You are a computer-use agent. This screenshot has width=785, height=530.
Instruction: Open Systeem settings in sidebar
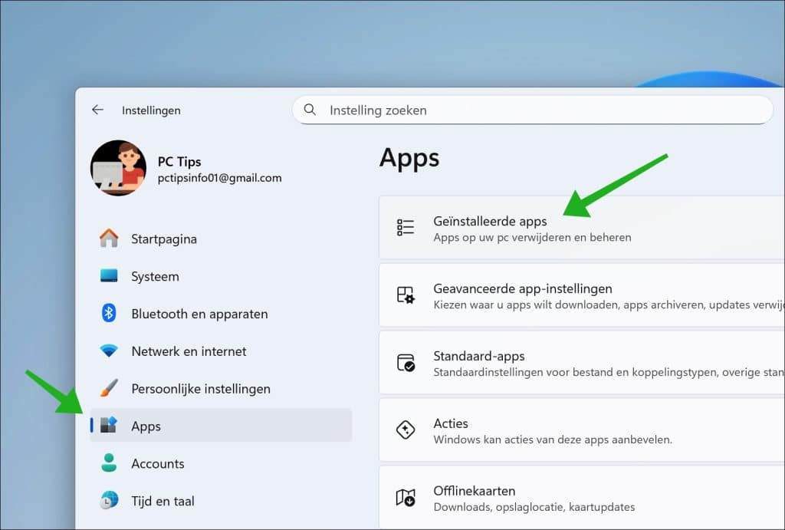point(155,276)
